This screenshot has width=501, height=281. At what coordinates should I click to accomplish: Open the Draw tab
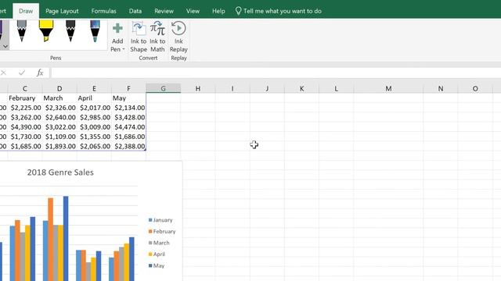[x=26, y=11]
